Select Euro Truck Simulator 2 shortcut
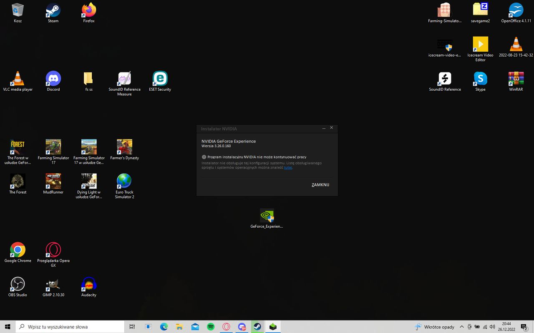 pyautogui.click(x=124, y=186)
